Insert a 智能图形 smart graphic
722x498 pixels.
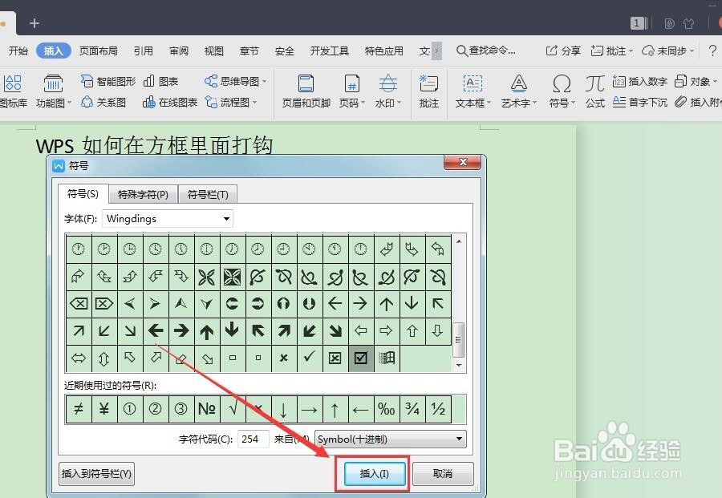point(108,82)
